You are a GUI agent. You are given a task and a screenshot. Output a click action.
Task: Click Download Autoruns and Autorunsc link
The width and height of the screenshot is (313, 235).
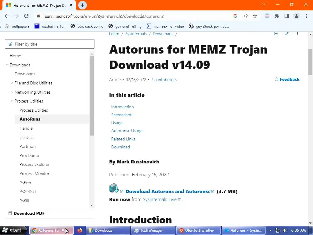click(x=168, y=192)
